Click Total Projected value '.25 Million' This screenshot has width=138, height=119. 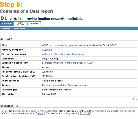coord(47,72)
